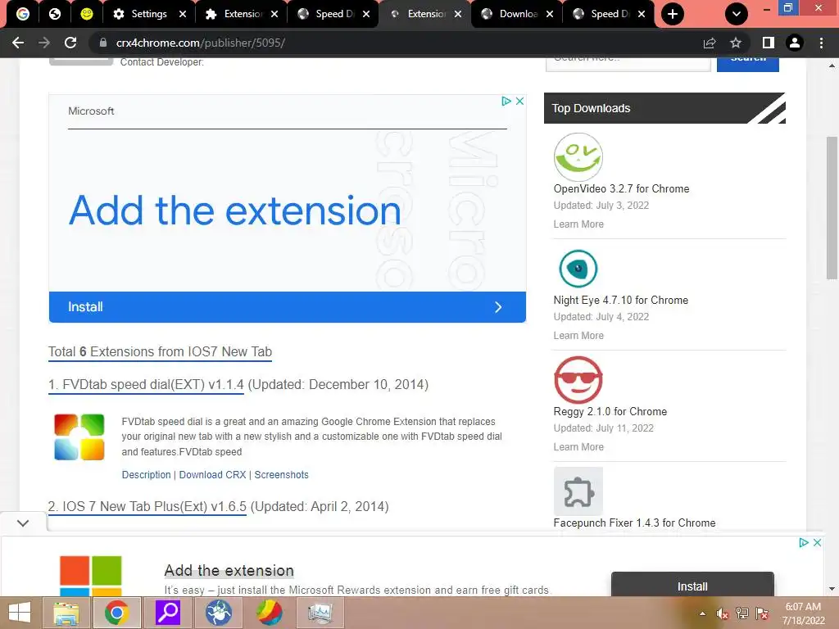Open Facepunch Fixer 1.4.3 for Chrome link
Screen dimensions: 839x629
[634, 523]
